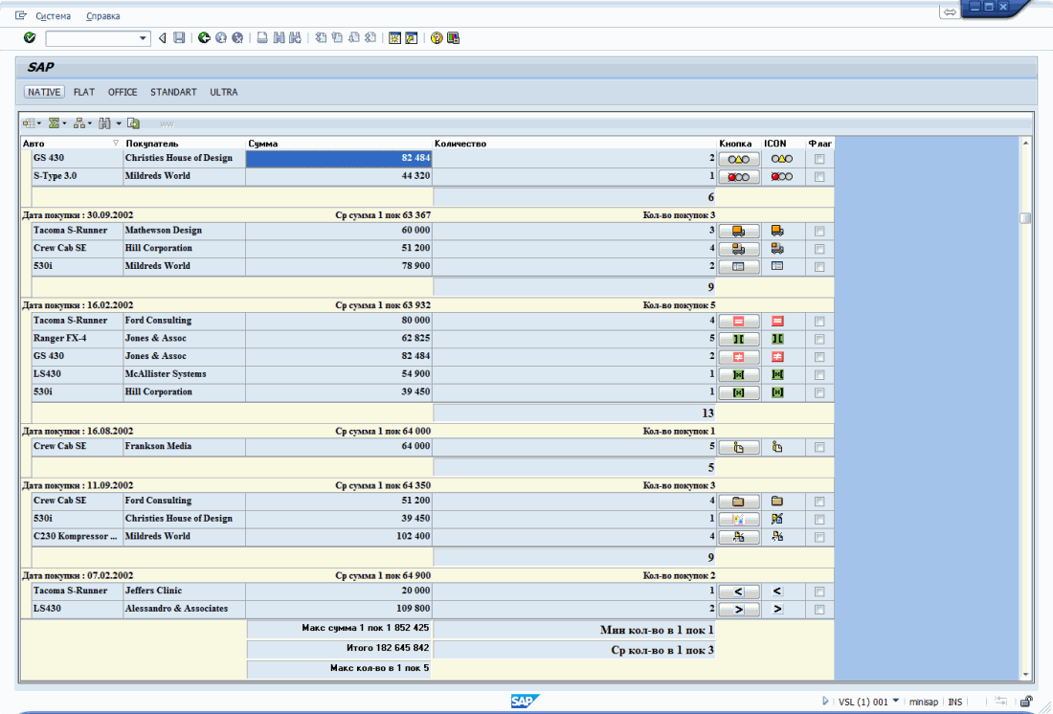The width and height of the screenshot is (1053, 714).
Task: Toggle the Флаг checkbox for Frankson Media row
Action: point(819,447)
